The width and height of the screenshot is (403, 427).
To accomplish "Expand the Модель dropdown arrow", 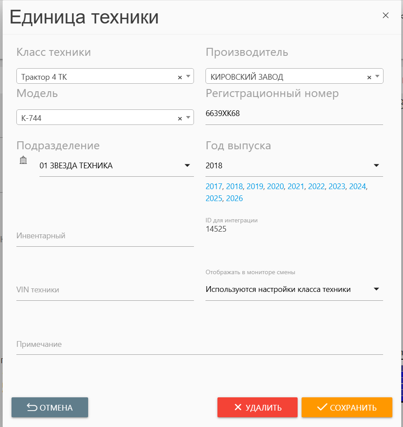I will (x=188, y=118).
